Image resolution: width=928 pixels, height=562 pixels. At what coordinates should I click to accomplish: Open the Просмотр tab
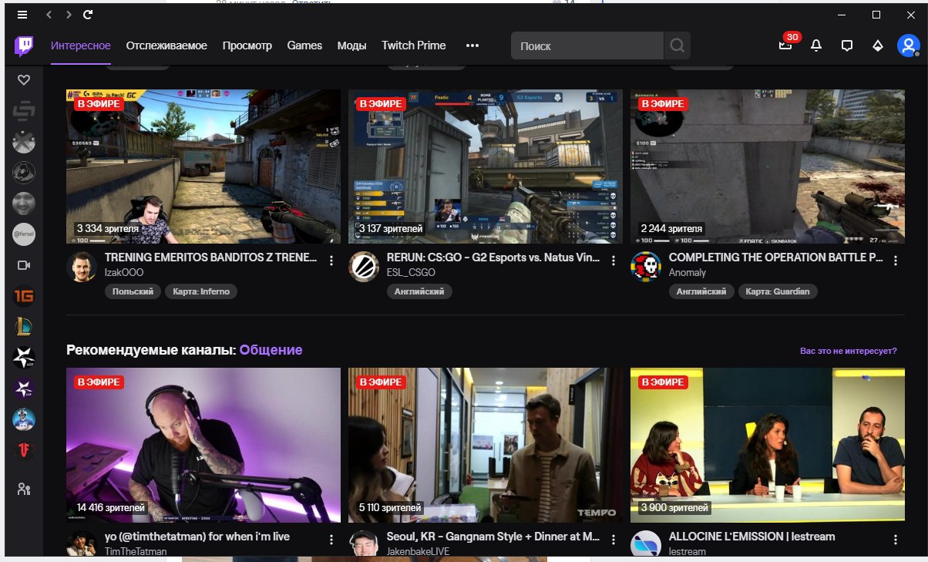247,45
